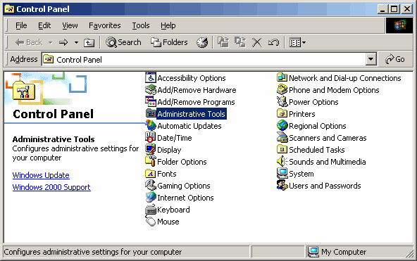Screen dimensions: 417x261
Task: Open the Add/Remove Programs icon
Action: point(151,102)
